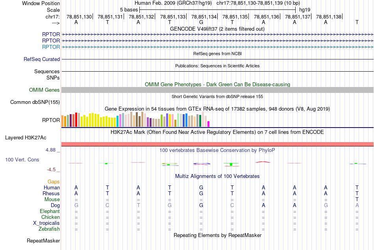Click the light blue RPTOR transcript label
The height and width of the screenshot is (250, 374).
(51, 47)
